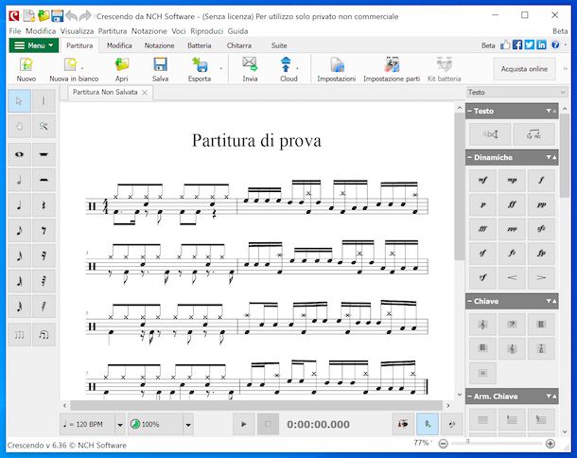The width and height of the screenshot is (577, 458).
Task: Add crescendo hairpin dynamic
Action: tap(512, 277)
